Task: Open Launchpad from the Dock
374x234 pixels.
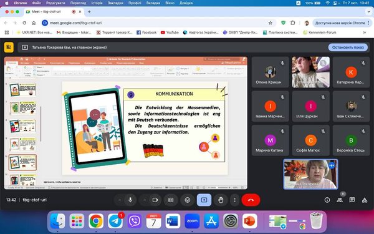Action: click(x=77, y=222)
